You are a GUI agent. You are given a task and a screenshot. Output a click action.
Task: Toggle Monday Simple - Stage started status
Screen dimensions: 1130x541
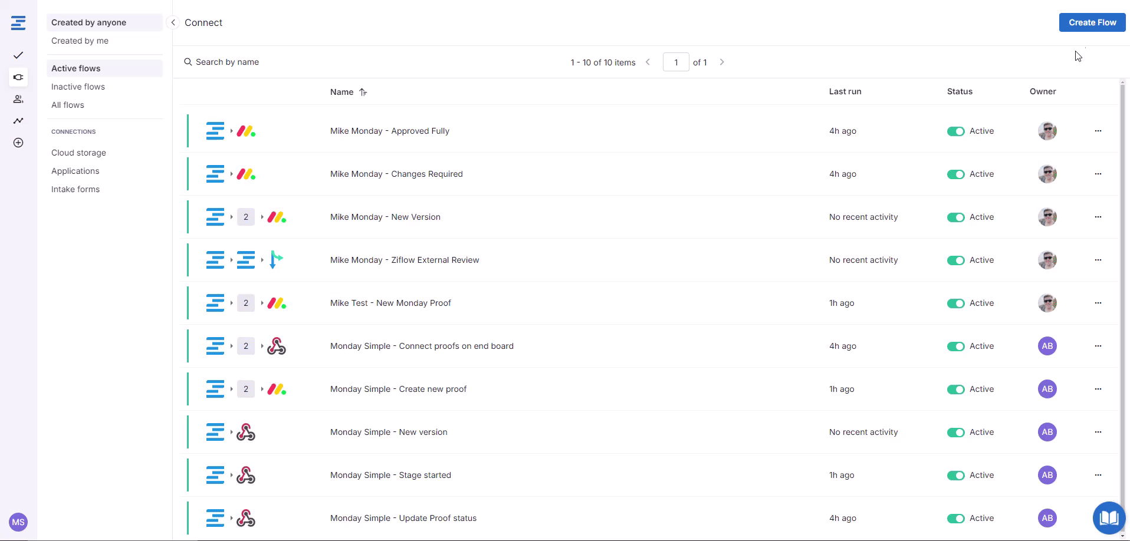[x=955, y=476]
